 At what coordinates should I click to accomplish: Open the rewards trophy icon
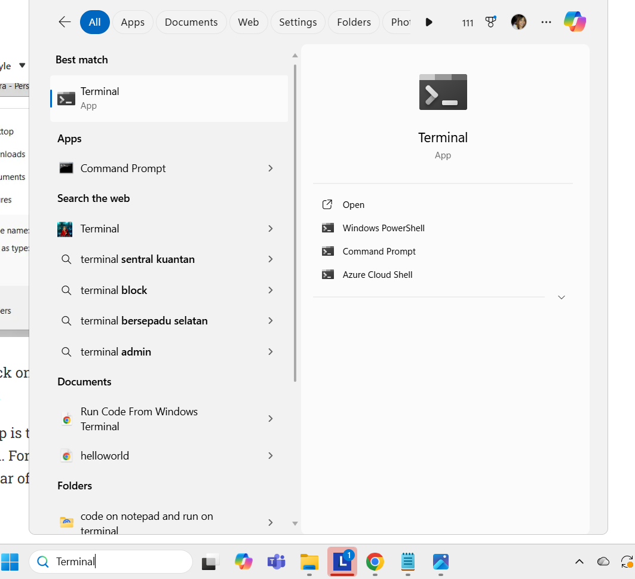pos(491,22)
